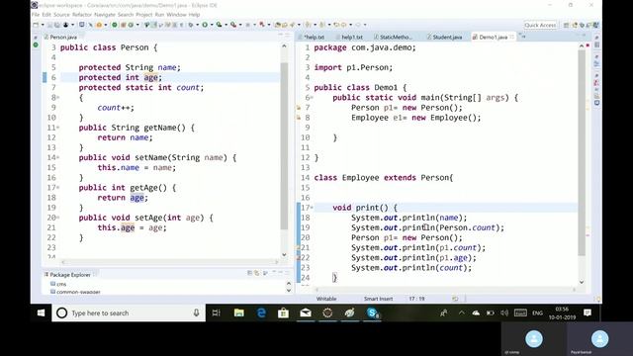This screenshot has width=633, height=356.
Task: Collapse the getAge method fold at line 17
Action: point(58,187)
